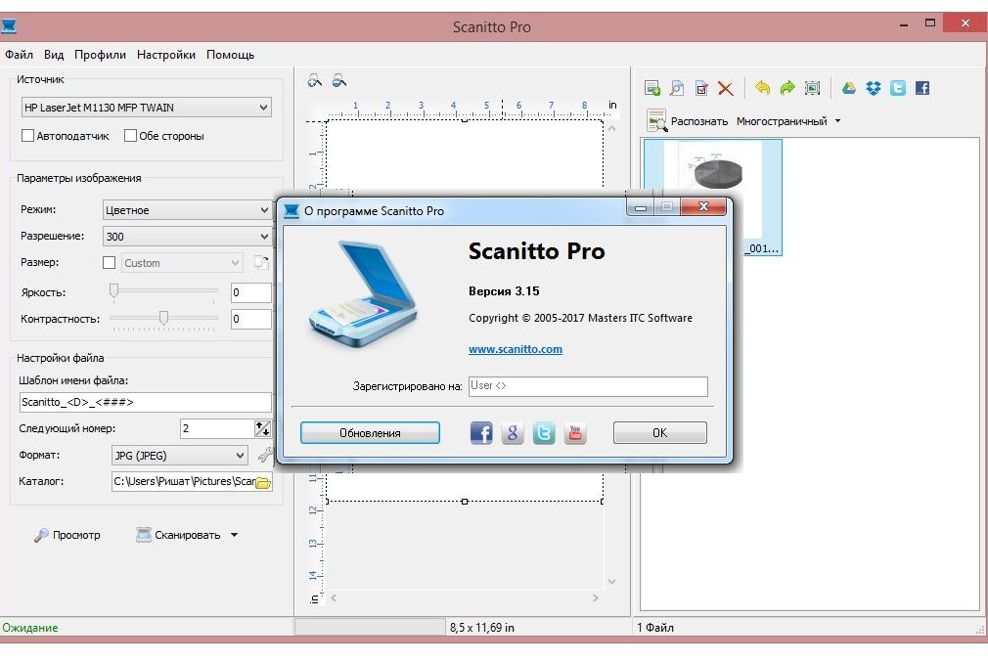Screen dimensions: 988x662
Task: Expand the Многостраничный dropdown arrow
Action: click(x=838, y=120)
